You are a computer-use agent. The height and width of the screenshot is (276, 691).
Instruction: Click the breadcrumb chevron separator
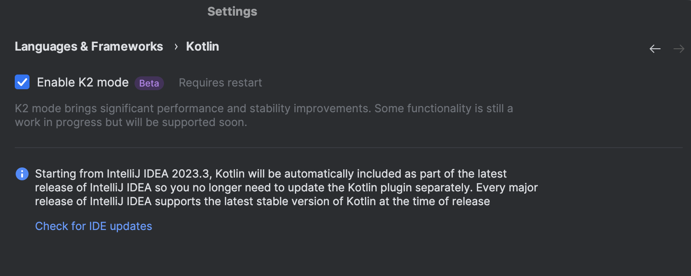tap(176, 47)
